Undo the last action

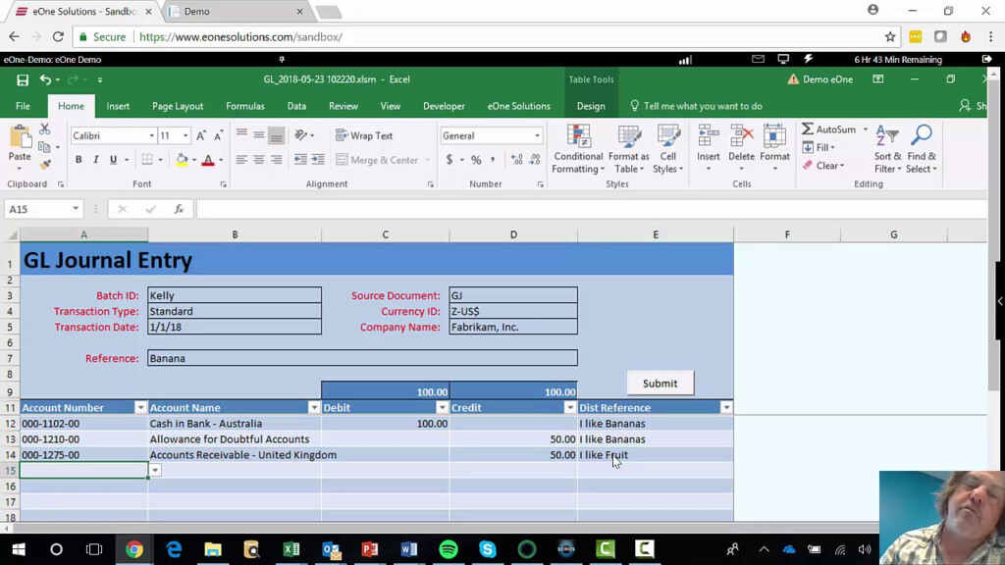point(45,79)
